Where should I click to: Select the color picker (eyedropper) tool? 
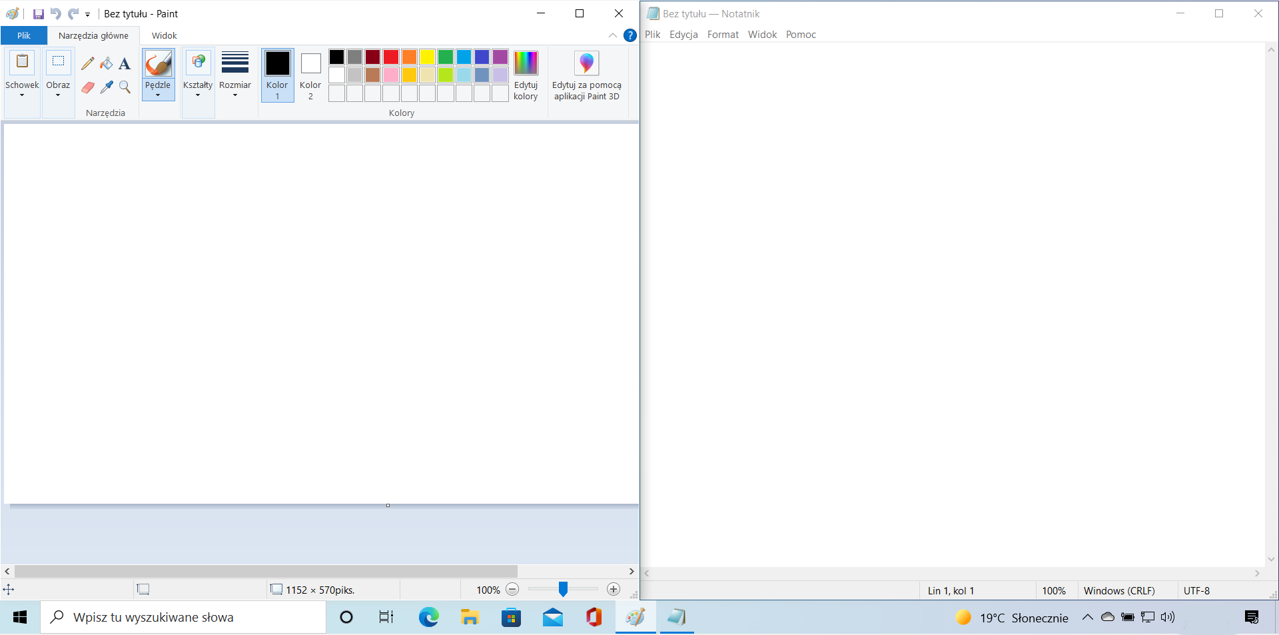[107, 87]
